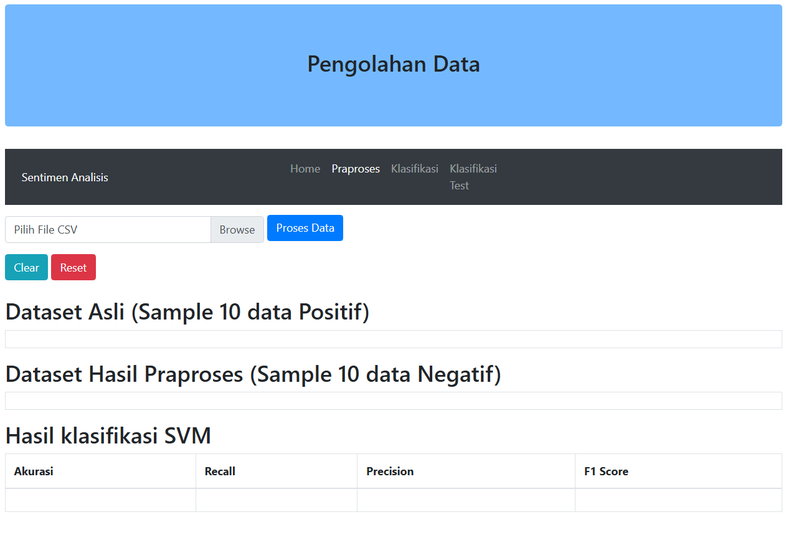Click the empty table below Dataset Asli
This screenshot has height=545, width=786.
click(x=393, y=339)
